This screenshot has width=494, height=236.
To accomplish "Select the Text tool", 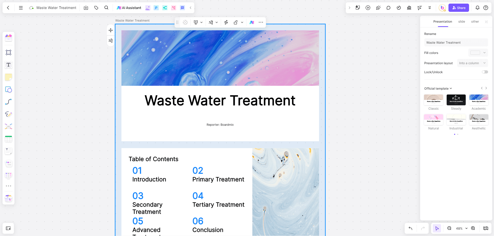I will coord(8,65).
